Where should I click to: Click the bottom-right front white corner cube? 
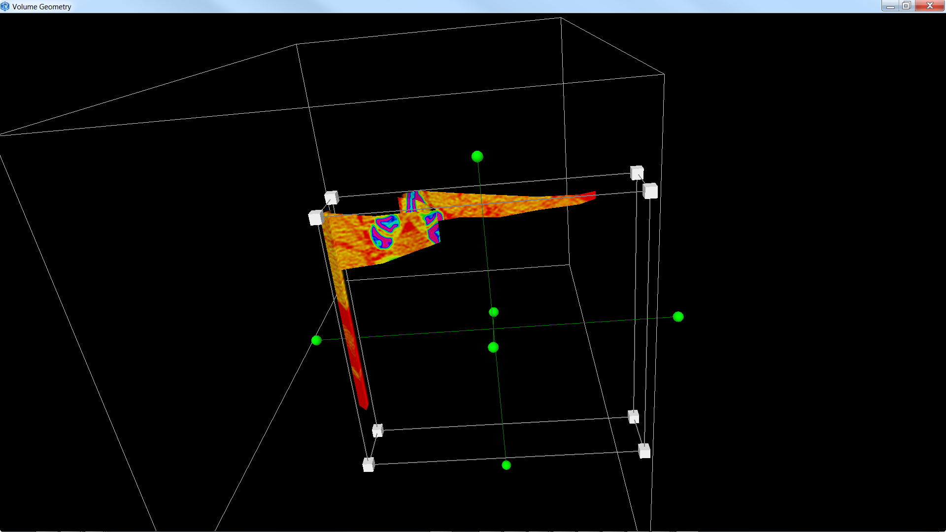644,450
